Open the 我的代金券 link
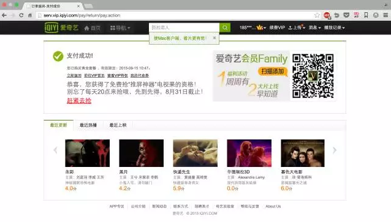Screen dimensions: 391x222 click(x=140, y=75)
